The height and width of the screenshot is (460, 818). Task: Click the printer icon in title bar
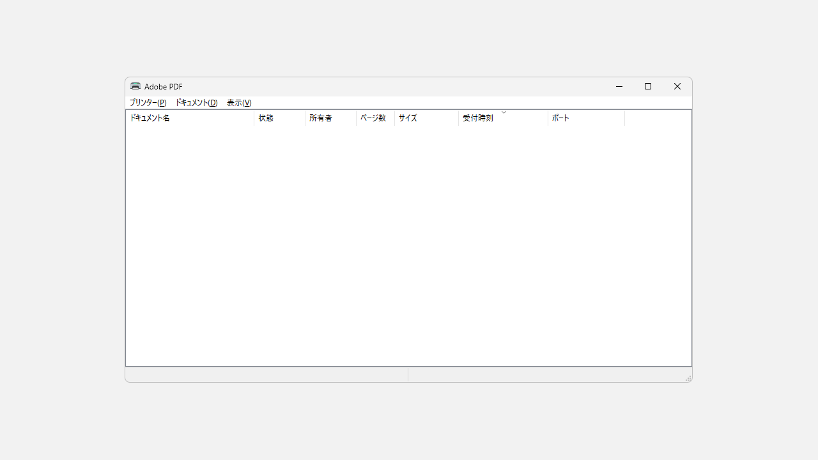135,86
